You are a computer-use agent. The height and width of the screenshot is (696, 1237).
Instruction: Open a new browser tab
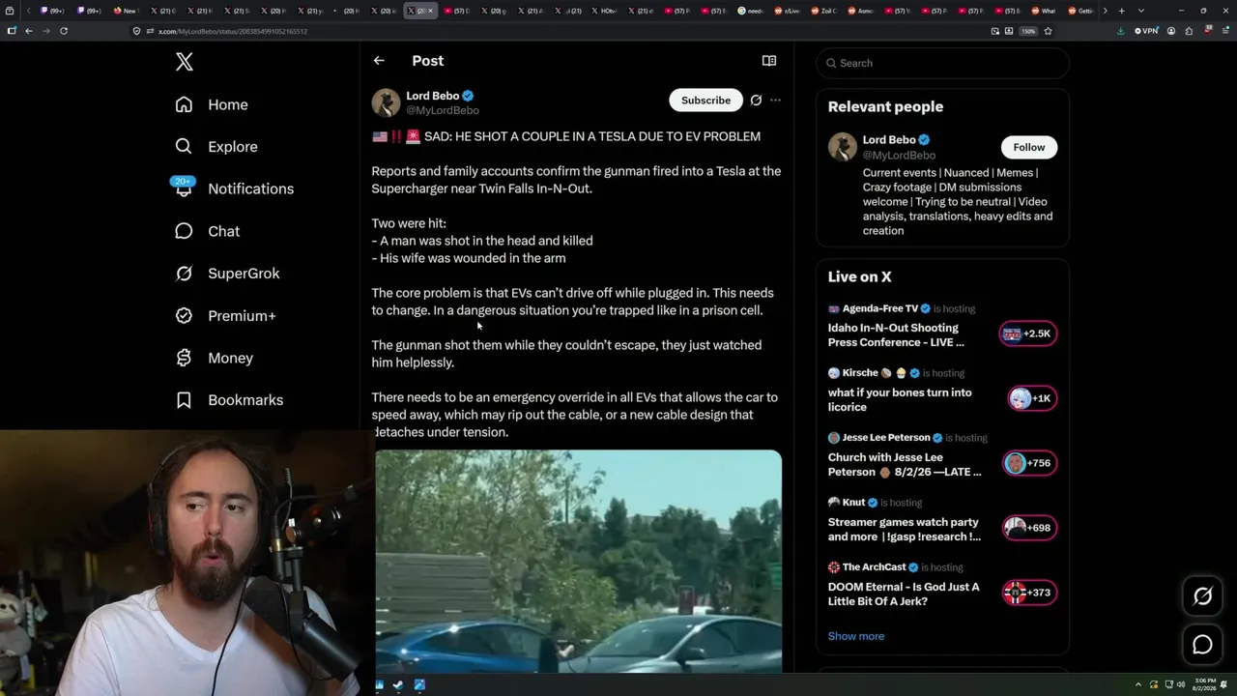click(1121, 11)
